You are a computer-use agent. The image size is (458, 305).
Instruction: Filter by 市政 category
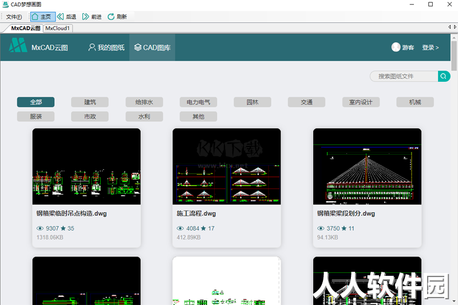pyautogui.click(x=90, y=117)
